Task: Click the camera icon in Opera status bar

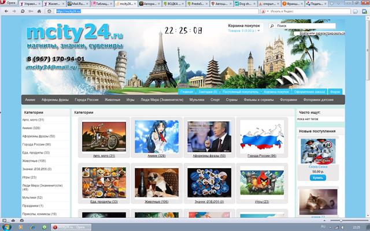Action: (22, 221)
